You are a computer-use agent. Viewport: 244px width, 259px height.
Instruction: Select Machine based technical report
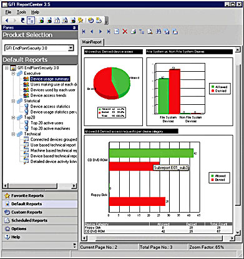[54, 150]
